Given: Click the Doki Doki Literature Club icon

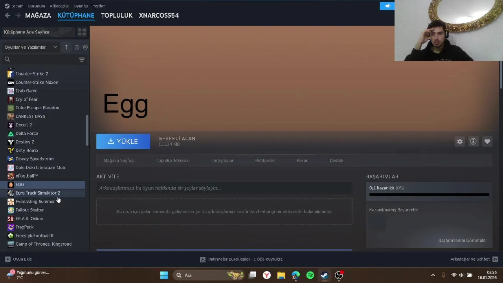Looking at the screenshot, I should coord(11,167).
